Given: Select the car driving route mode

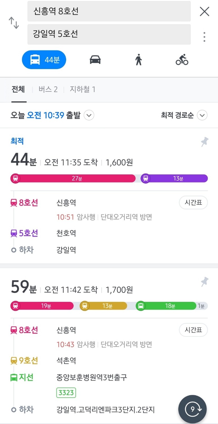Looking at the screenshot, I should 95,60.
